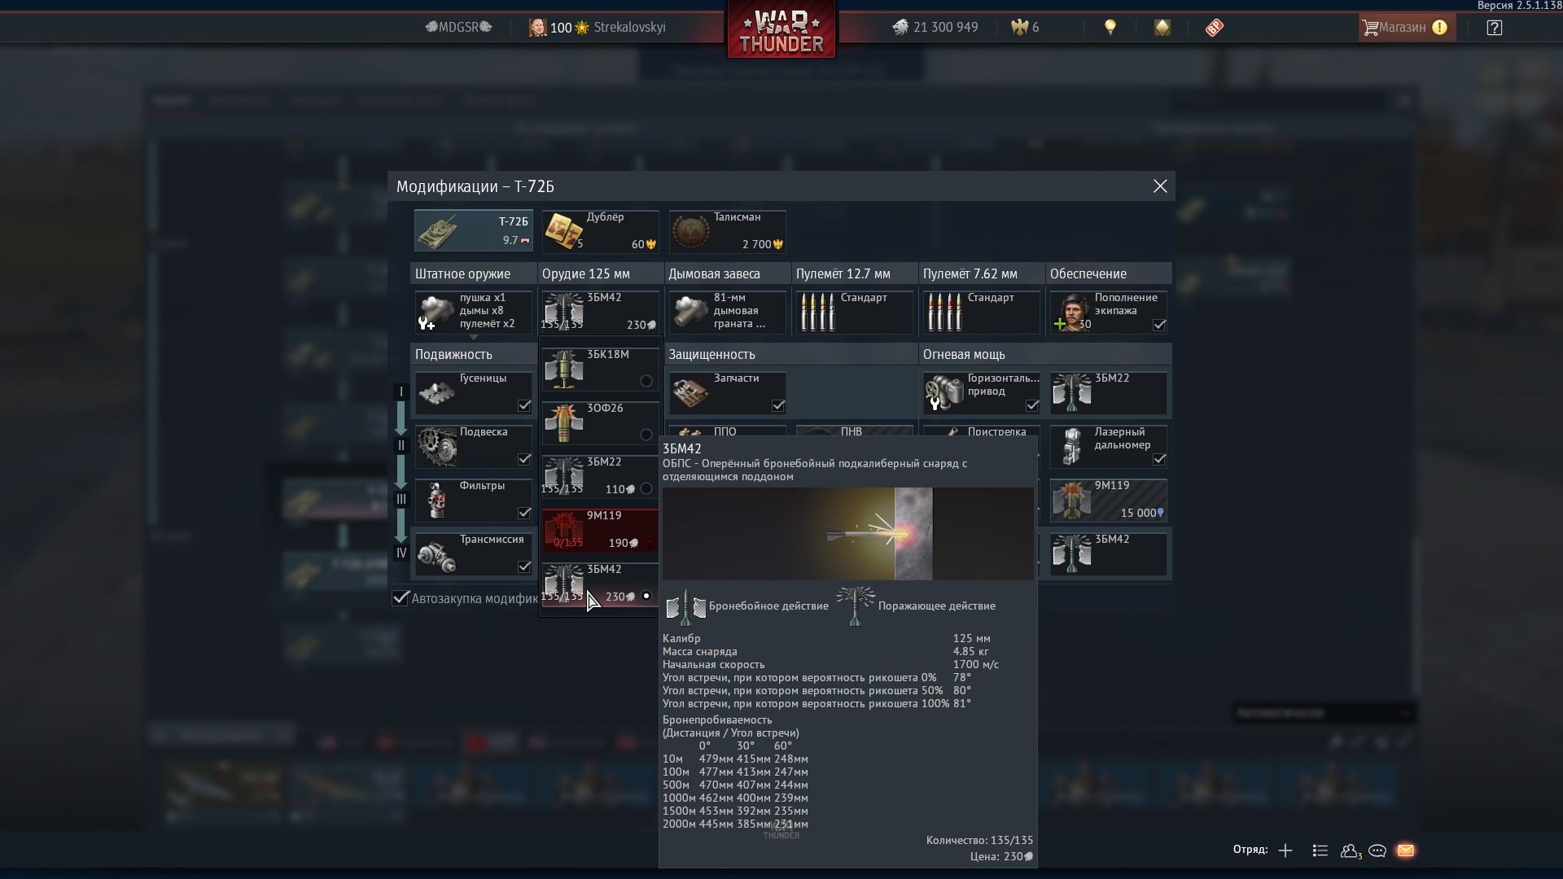Click rank I tier marker
Screen dimensions: 1563x879
(401, 392)
